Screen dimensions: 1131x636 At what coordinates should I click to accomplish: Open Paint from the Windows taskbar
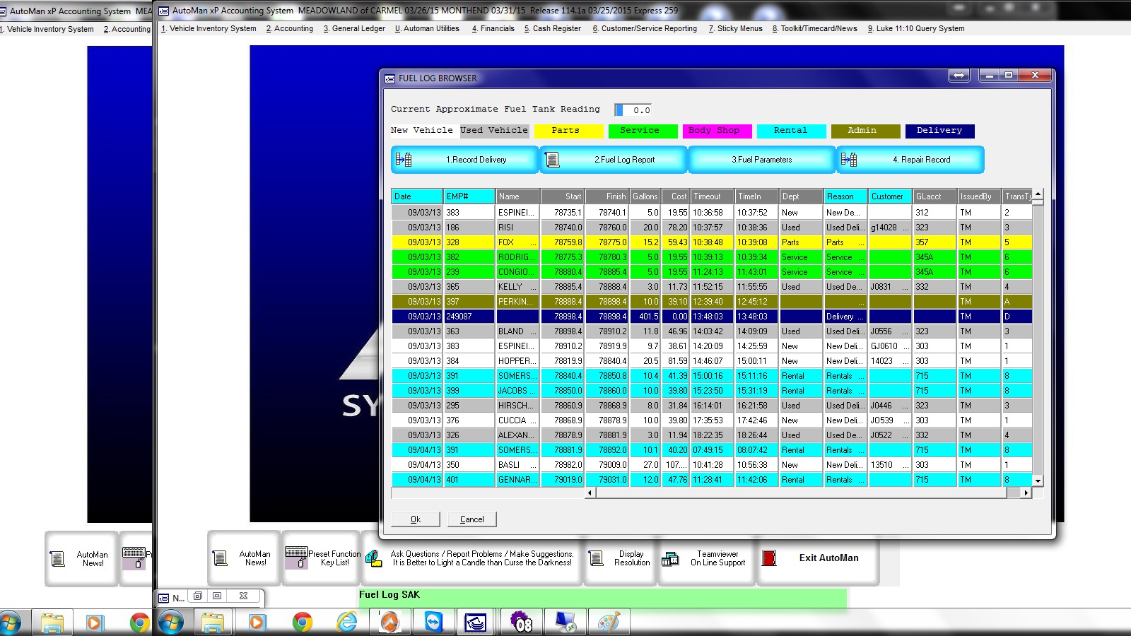coord(608,622)
